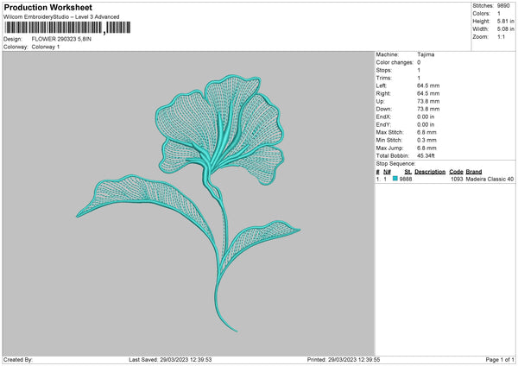The height and width of the screenshot is (366, 518).
Task: Click the Stitches value 9890
Action: click(x=504, y=6)
